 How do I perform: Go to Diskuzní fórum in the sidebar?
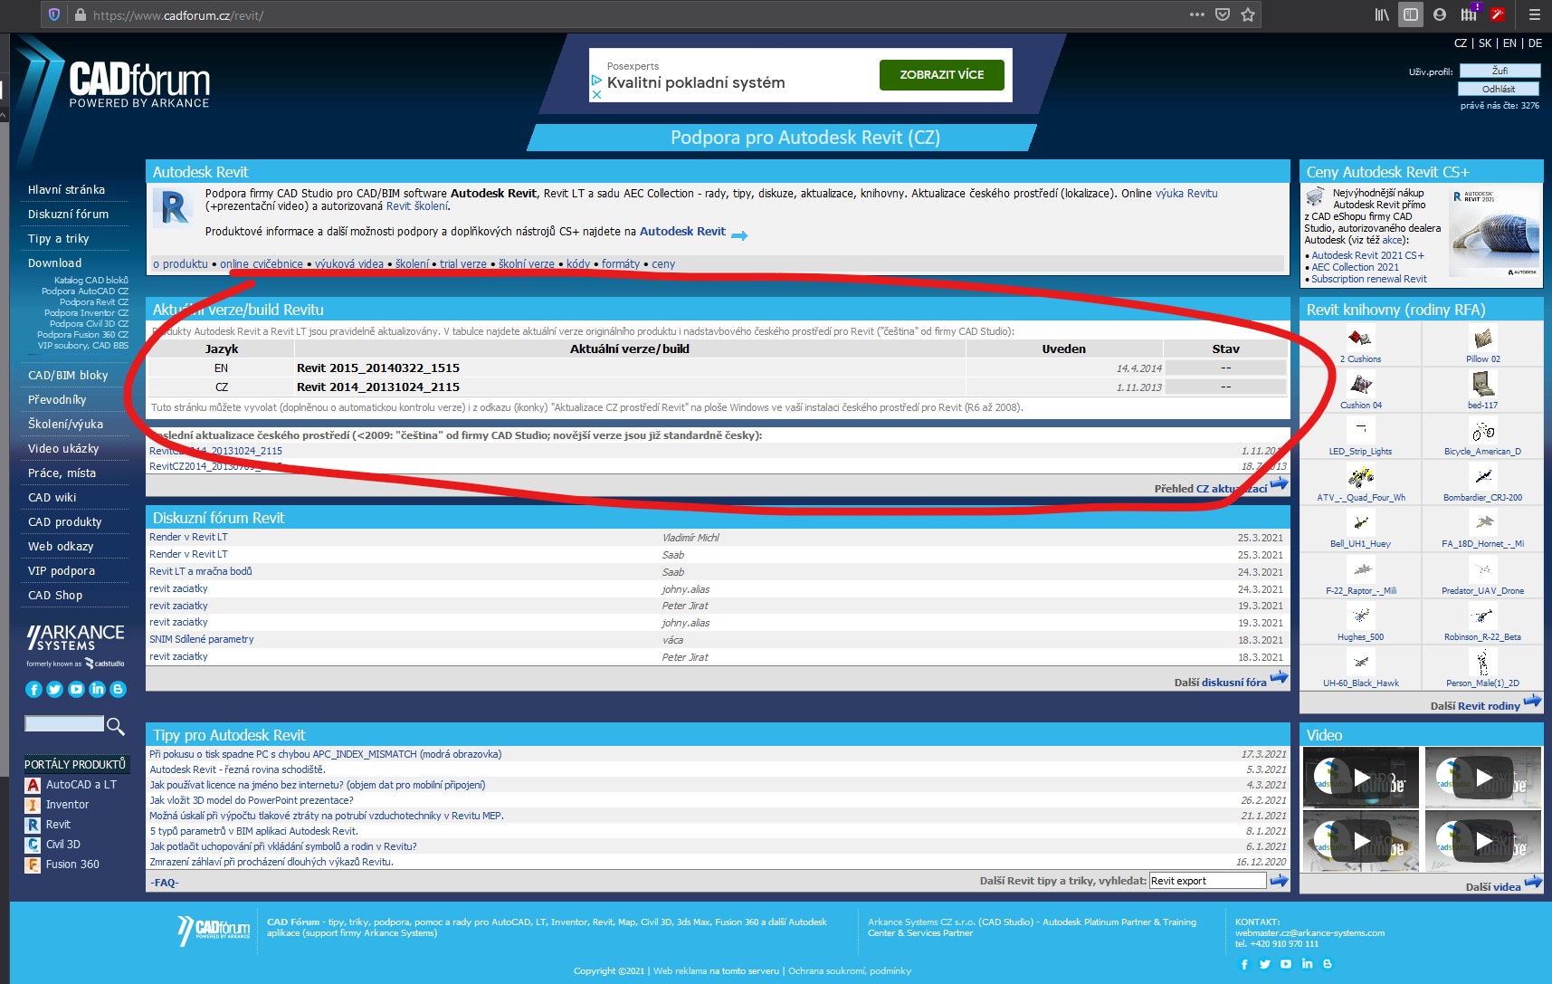(x=68, y=215)
